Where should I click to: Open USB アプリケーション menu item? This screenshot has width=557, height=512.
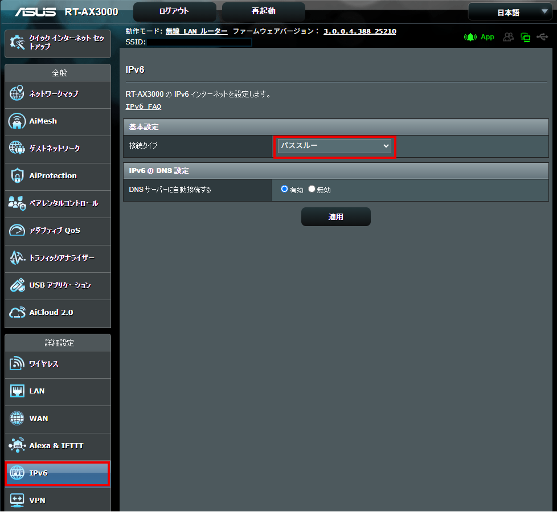click(58, 286)
